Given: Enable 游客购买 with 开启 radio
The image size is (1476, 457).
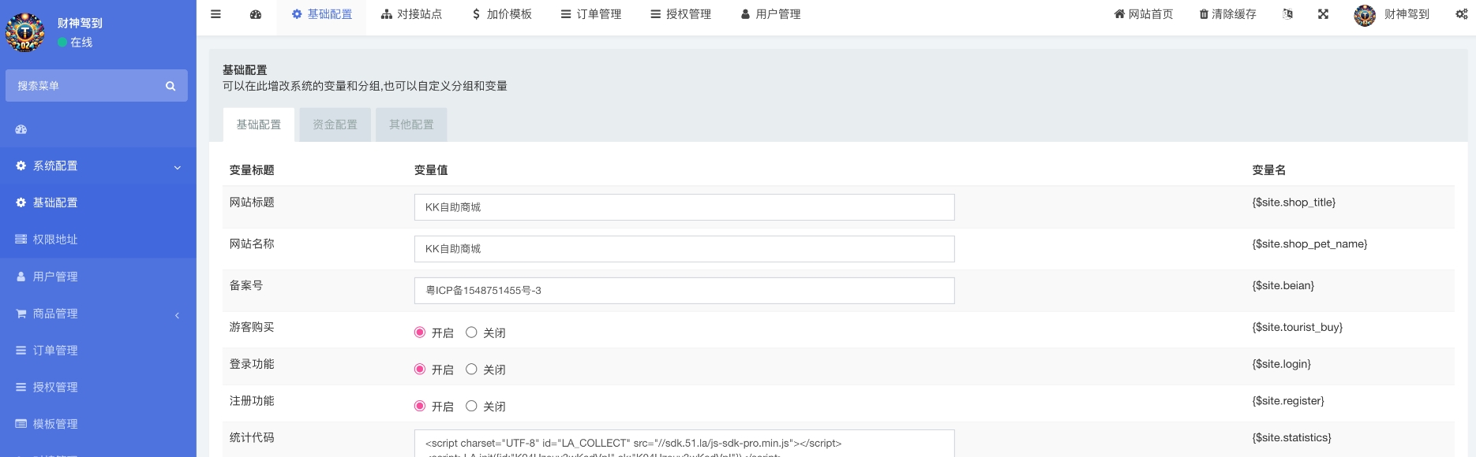Looking at the screenshot, I should [420, 333].
